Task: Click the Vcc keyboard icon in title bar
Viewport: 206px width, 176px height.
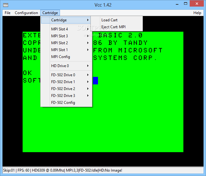Action: pos(6,5)
